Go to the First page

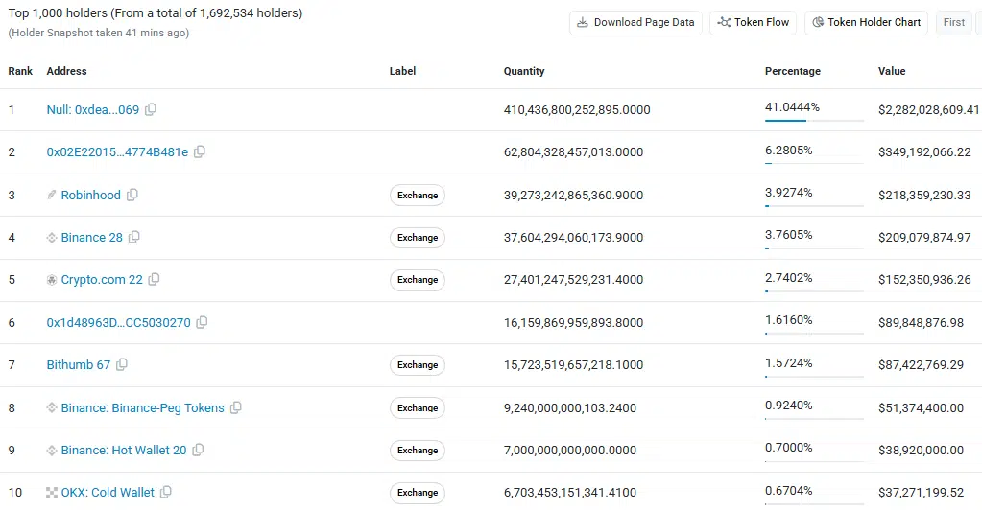pos(954,22)
